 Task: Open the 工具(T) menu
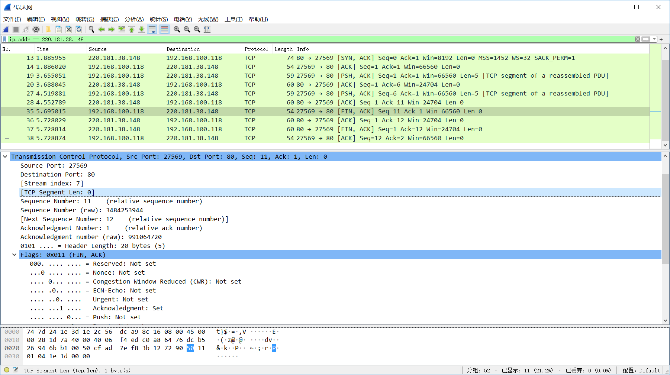(233, 19)
